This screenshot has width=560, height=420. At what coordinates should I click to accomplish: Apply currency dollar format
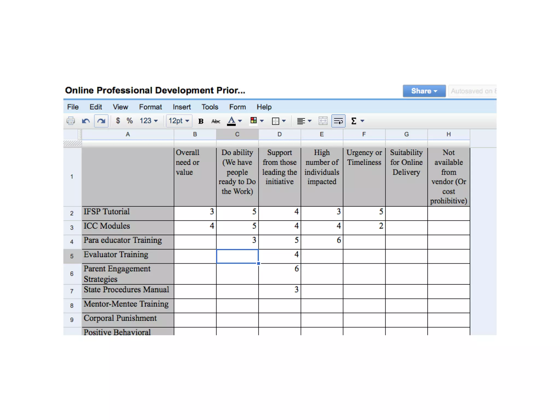(118, 121)
